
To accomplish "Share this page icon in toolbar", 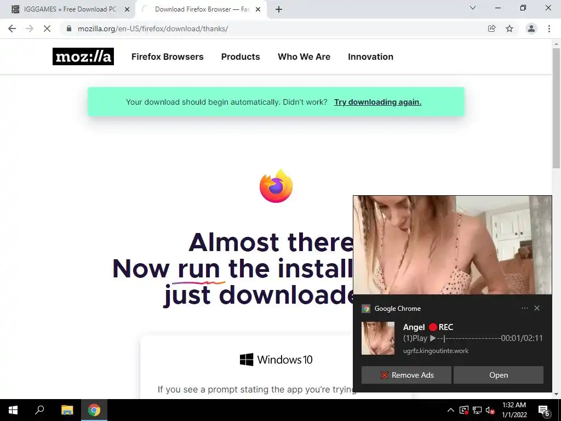I will pos(491,29).
